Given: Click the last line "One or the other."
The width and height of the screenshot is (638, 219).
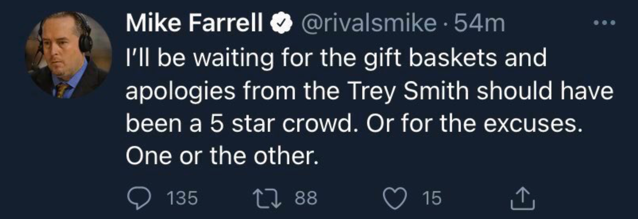Looking at the screenshot, I should 222,156.
